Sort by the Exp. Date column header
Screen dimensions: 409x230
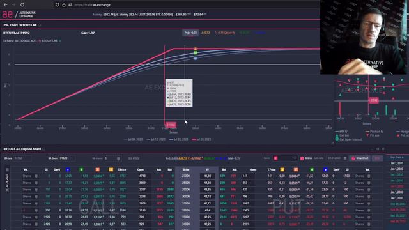[397, 158]
